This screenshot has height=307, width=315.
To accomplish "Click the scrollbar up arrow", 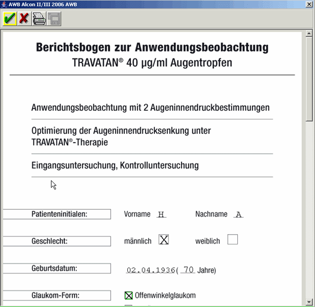I will coord(309,33).
